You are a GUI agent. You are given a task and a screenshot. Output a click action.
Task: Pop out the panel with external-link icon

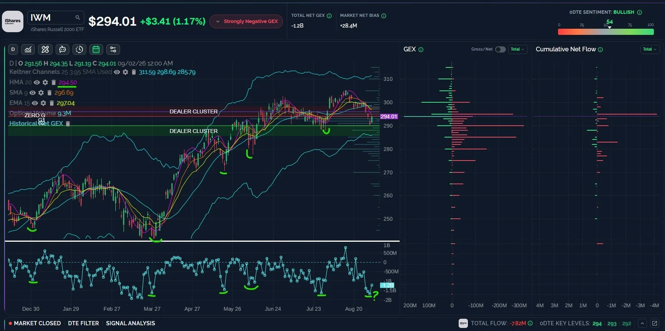click(x=655, y=323)
